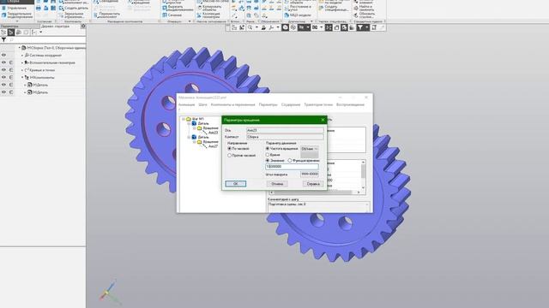Click the printer icon in ribbon
549x308 pixels.
(x=39, y=8)
